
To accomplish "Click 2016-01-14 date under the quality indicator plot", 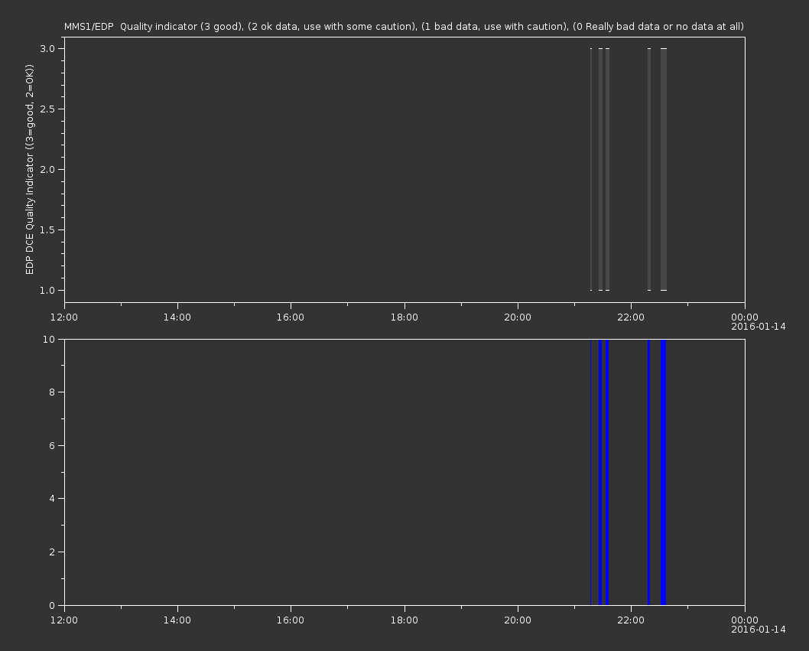I will pos(759,327).
